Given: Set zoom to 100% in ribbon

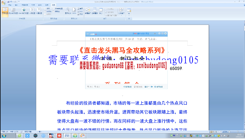Looking at the screenshot, I should tap(74, 11).
